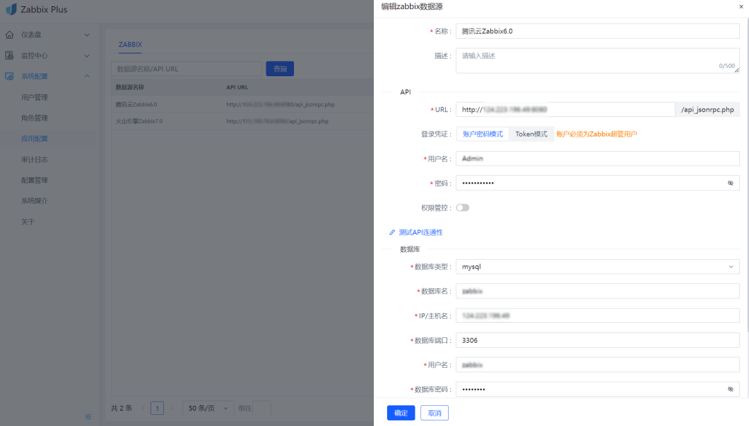Open 应用配置 in the sidebar
Viewport: 749px width, 426px height.
[x=35, y=139]
